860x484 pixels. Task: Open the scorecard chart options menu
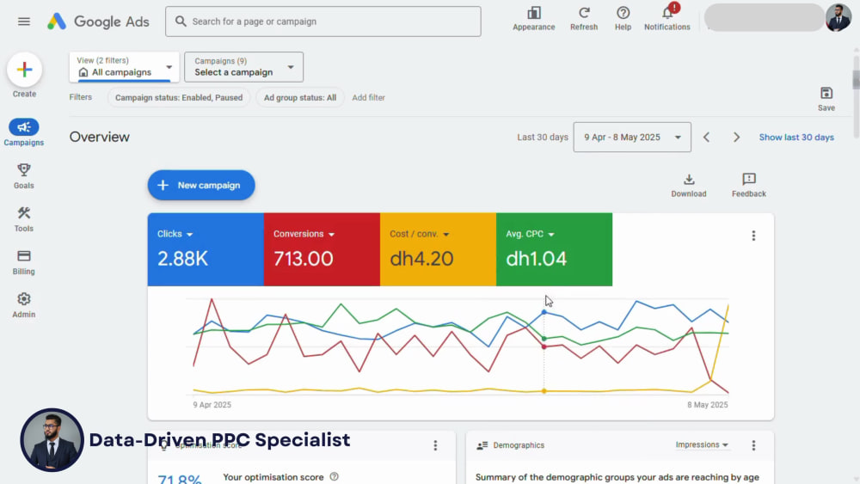click(x=753, y=236)
